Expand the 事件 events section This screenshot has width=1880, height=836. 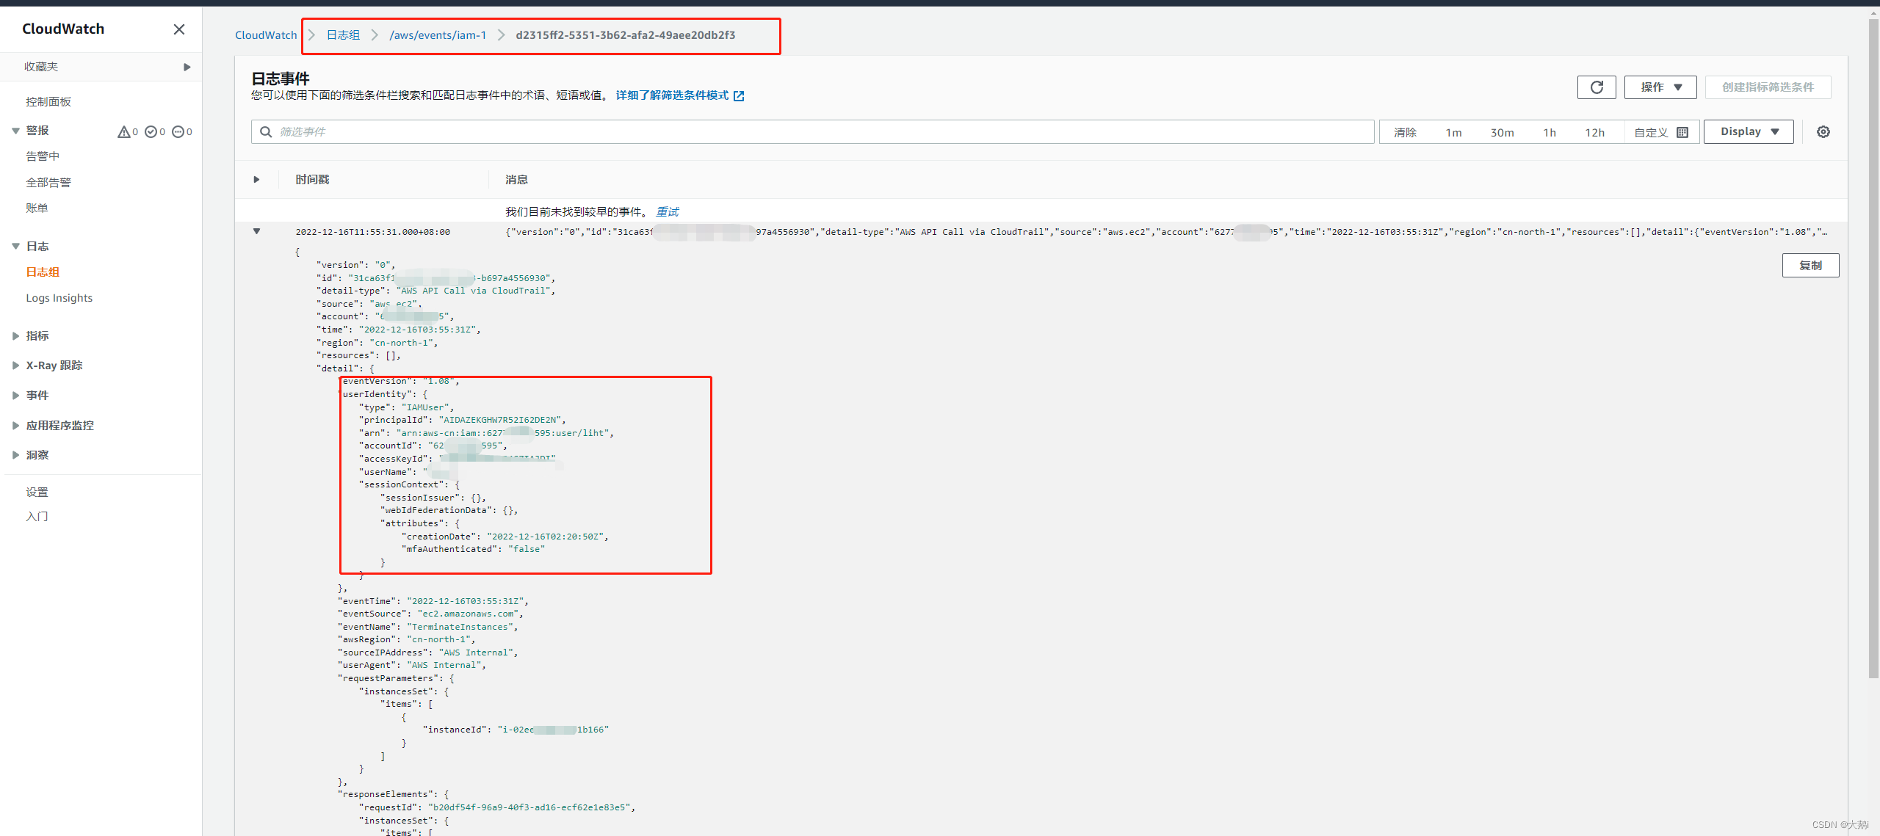(15, 396)
